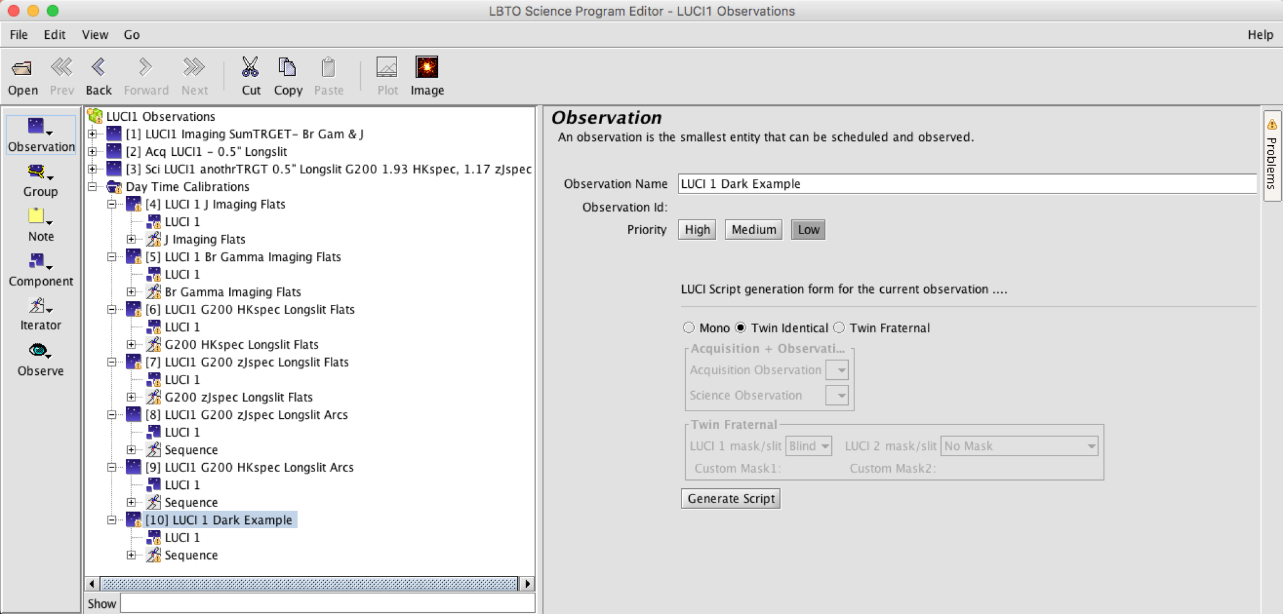Click the LUCI 1 component icon under [10] Dark Example

tap(153, 538)
